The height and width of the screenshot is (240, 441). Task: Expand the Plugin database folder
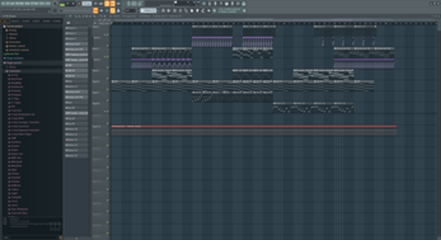[x=14, y=59]
